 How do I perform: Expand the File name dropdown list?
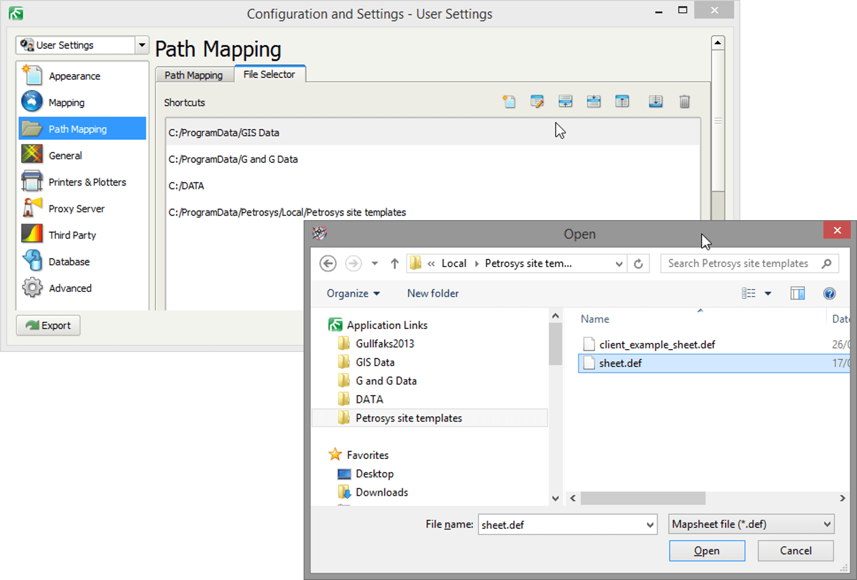pos(650,525)
